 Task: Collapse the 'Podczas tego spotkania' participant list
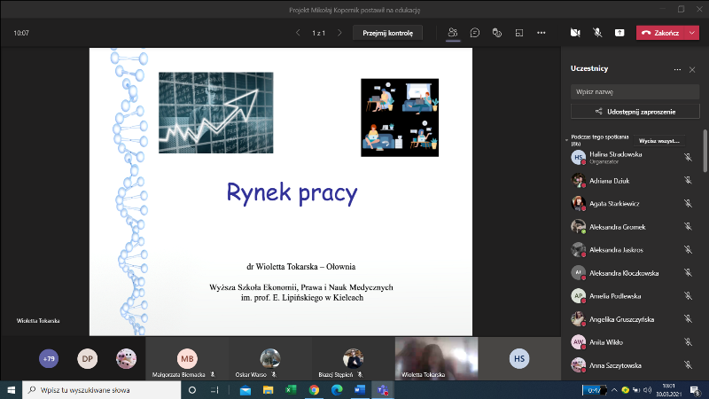click(x=567, y=140)
